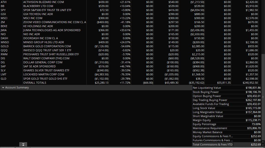Select totals value $240,952.50

click(x=250, y=83)
